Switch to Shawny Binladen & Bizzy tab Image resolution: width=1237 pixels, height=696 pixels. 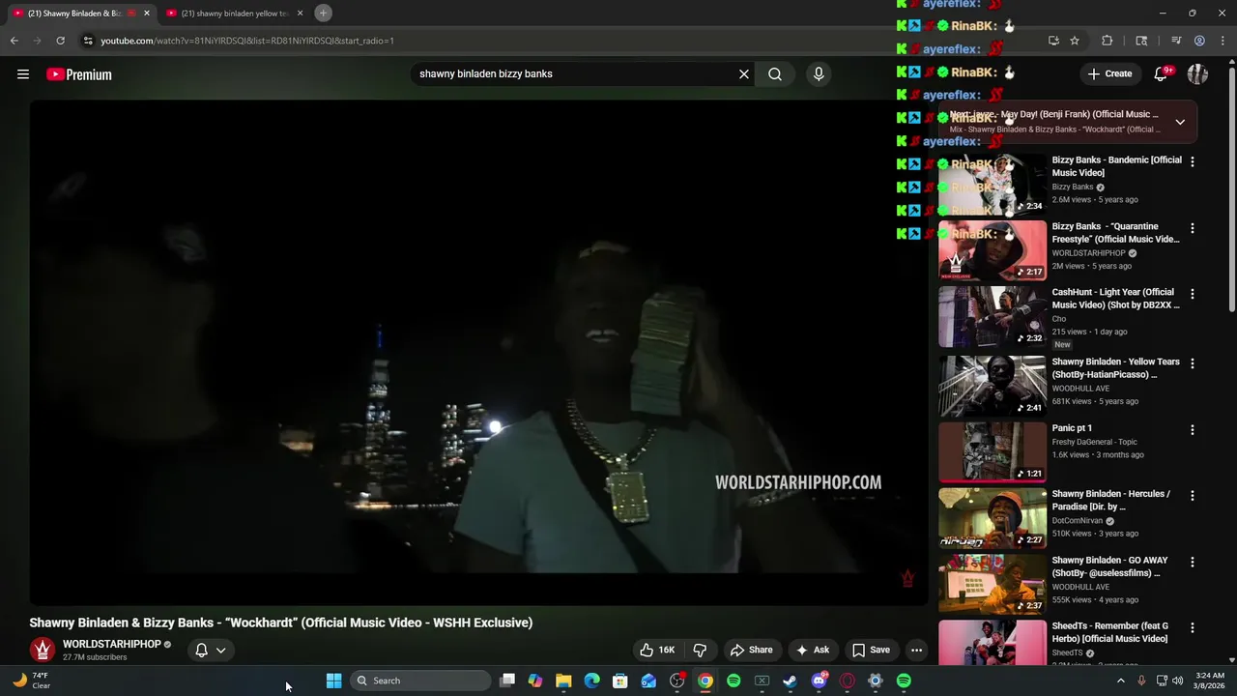pos(80,14)
